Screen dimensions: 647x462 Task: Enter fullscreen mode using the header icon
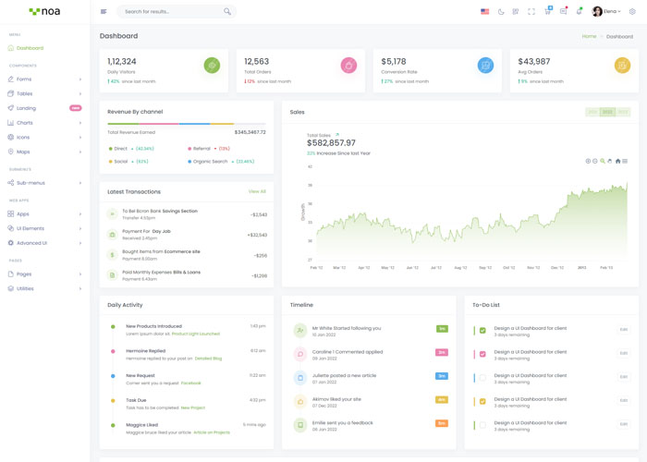pyautogui.click(x=531, y=12)
